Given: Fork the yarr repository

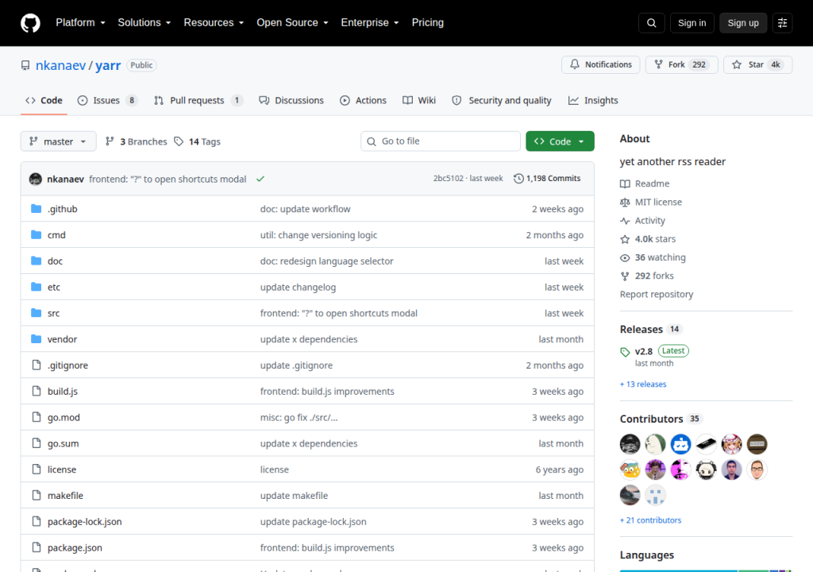Looking at the screenshot, I should coord(681,64).
